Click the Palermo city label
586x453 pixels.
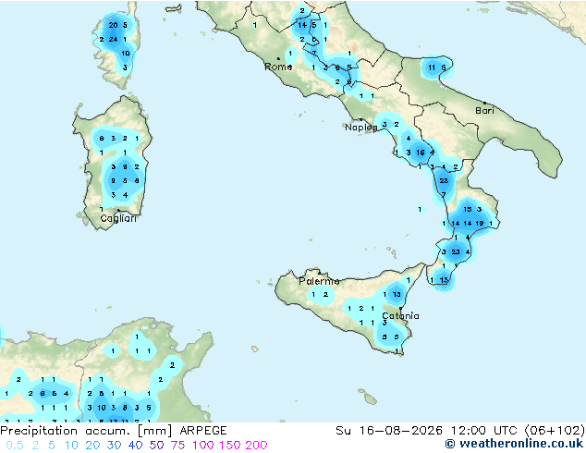(319, 281)
